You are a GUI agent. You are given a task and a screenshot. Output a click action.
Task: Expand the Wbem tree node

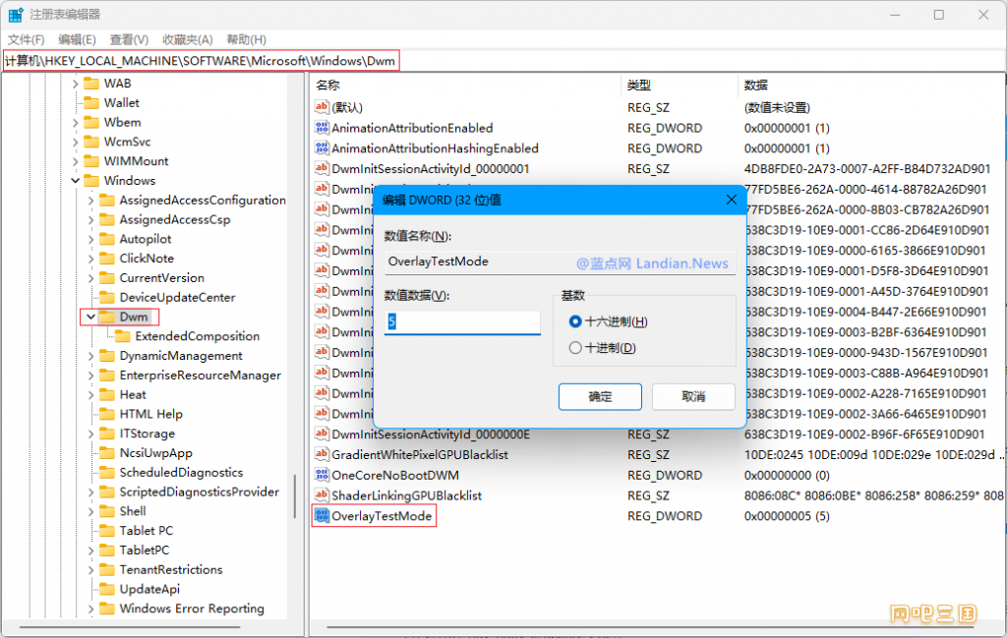[x=75, y=122]
